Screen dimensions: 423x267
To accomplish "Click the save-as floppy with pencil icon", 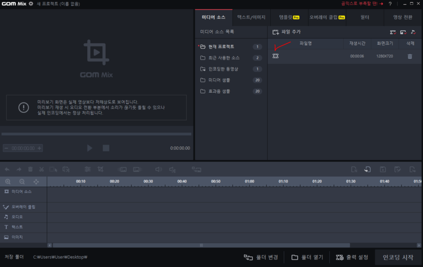I will pyautogui.click(x=397, y=169).
